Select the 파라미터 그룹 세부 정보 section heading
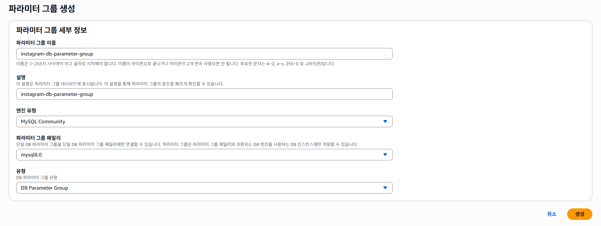 (52, 30)
